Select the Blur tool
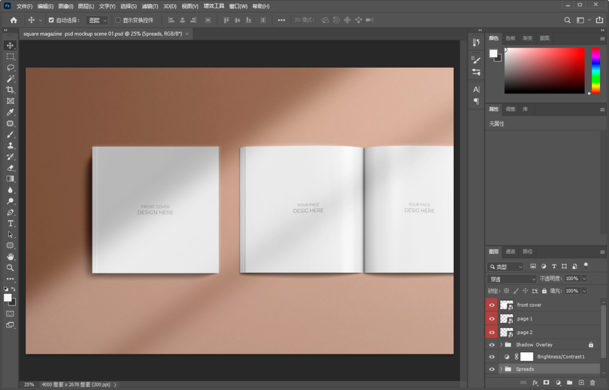 tap(10, 190)
